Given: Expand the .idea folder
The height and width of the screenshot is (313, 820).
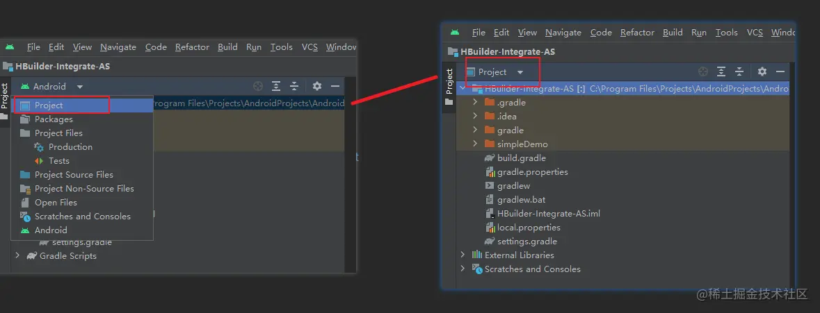Looking at the screenshot, I should tap(475, 117).
